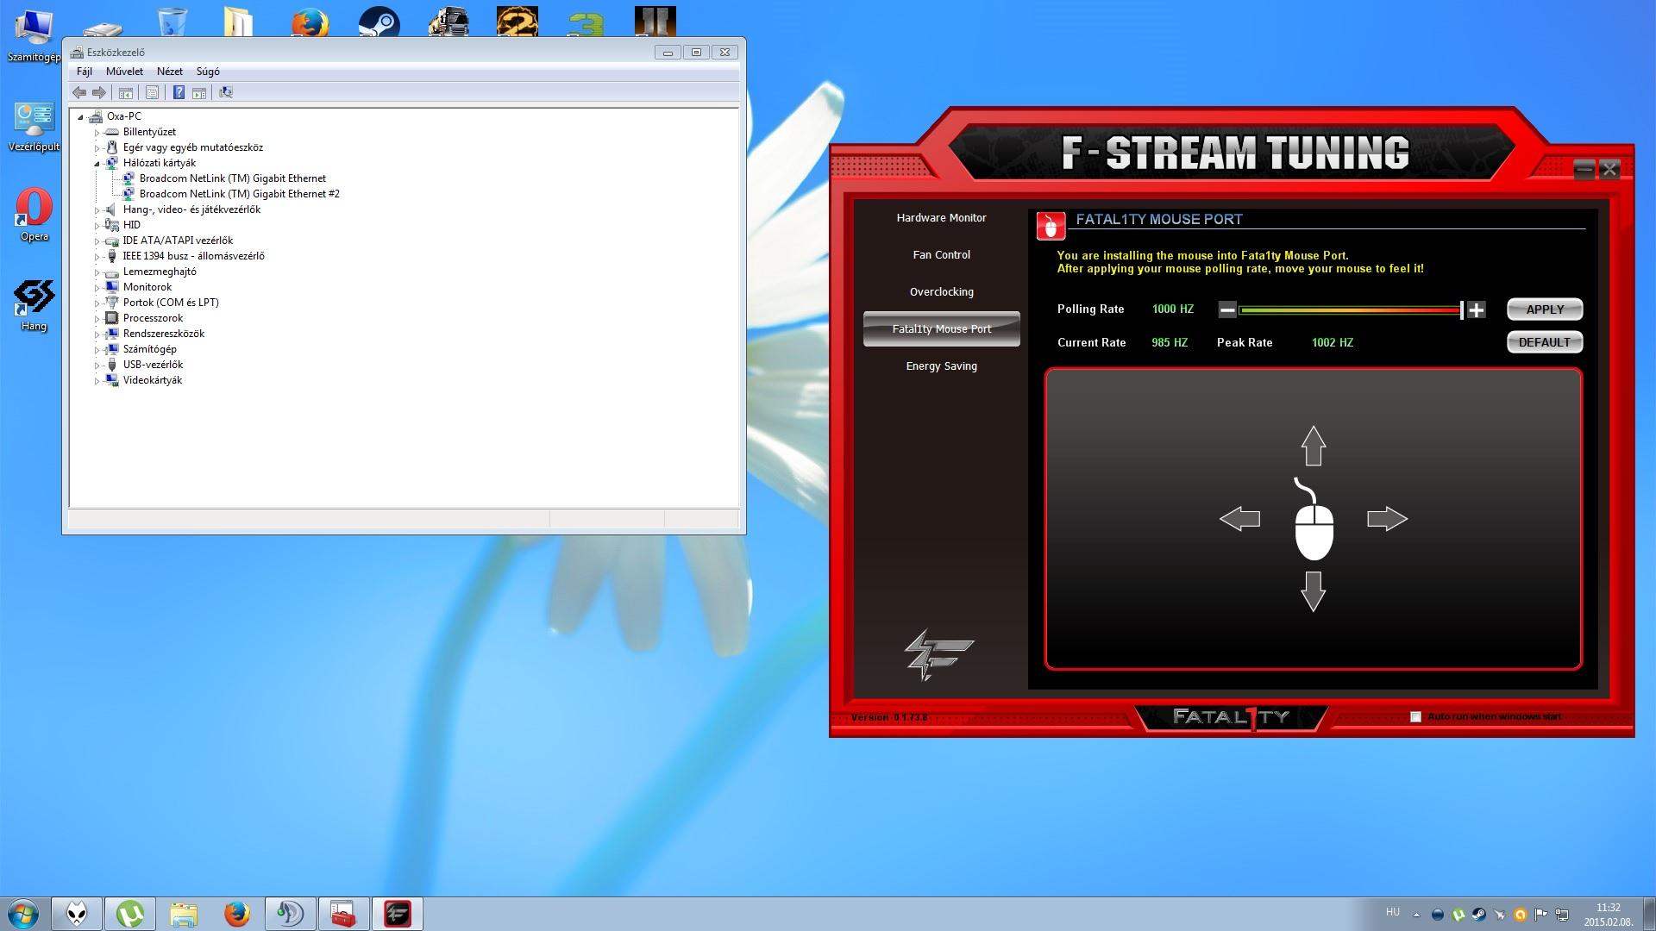Click the polling rate slider handle

[1462, 310]
